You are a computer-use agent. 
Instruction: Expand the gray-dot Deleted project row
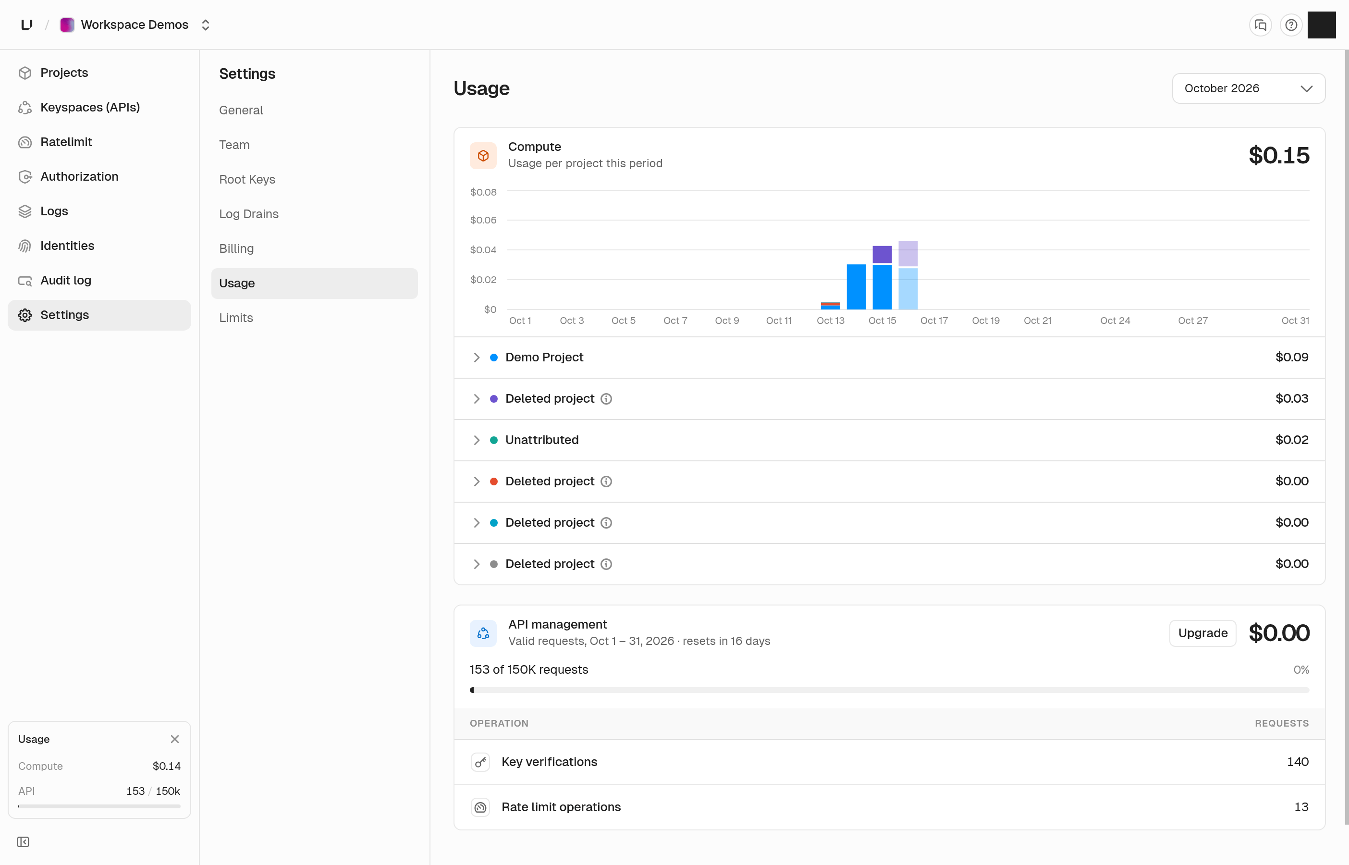coord(889,564)
